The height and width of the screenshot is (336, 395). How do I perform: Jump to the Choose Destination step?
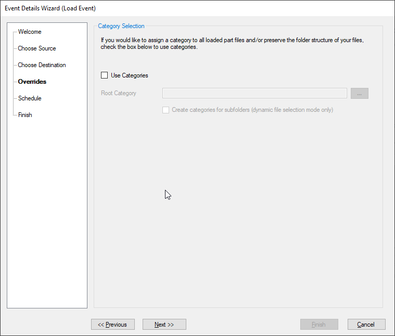click(42, 65)
